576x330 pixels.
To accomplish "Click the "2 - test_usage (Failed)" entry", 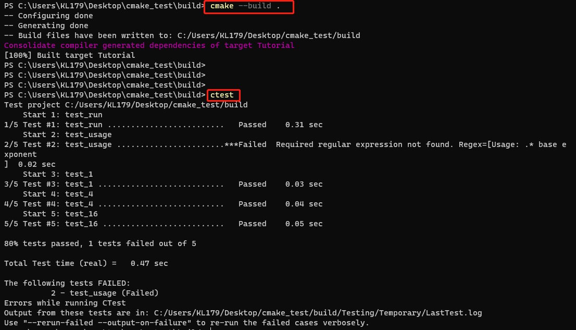I will point(105,294).
